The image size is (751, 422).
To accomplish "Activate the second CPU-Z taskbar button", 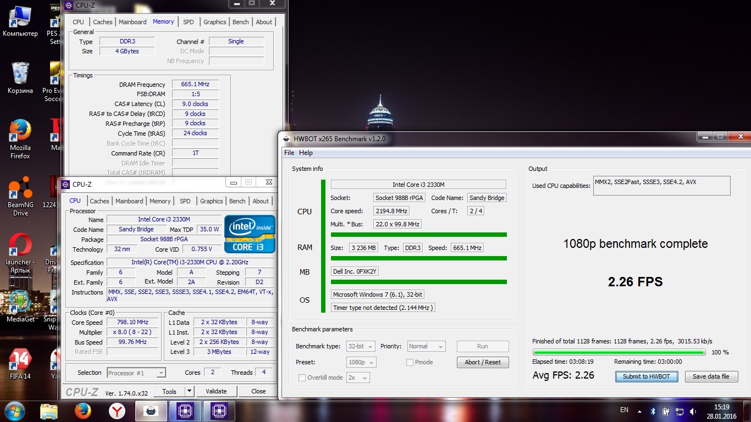I will tap(219, 411).
